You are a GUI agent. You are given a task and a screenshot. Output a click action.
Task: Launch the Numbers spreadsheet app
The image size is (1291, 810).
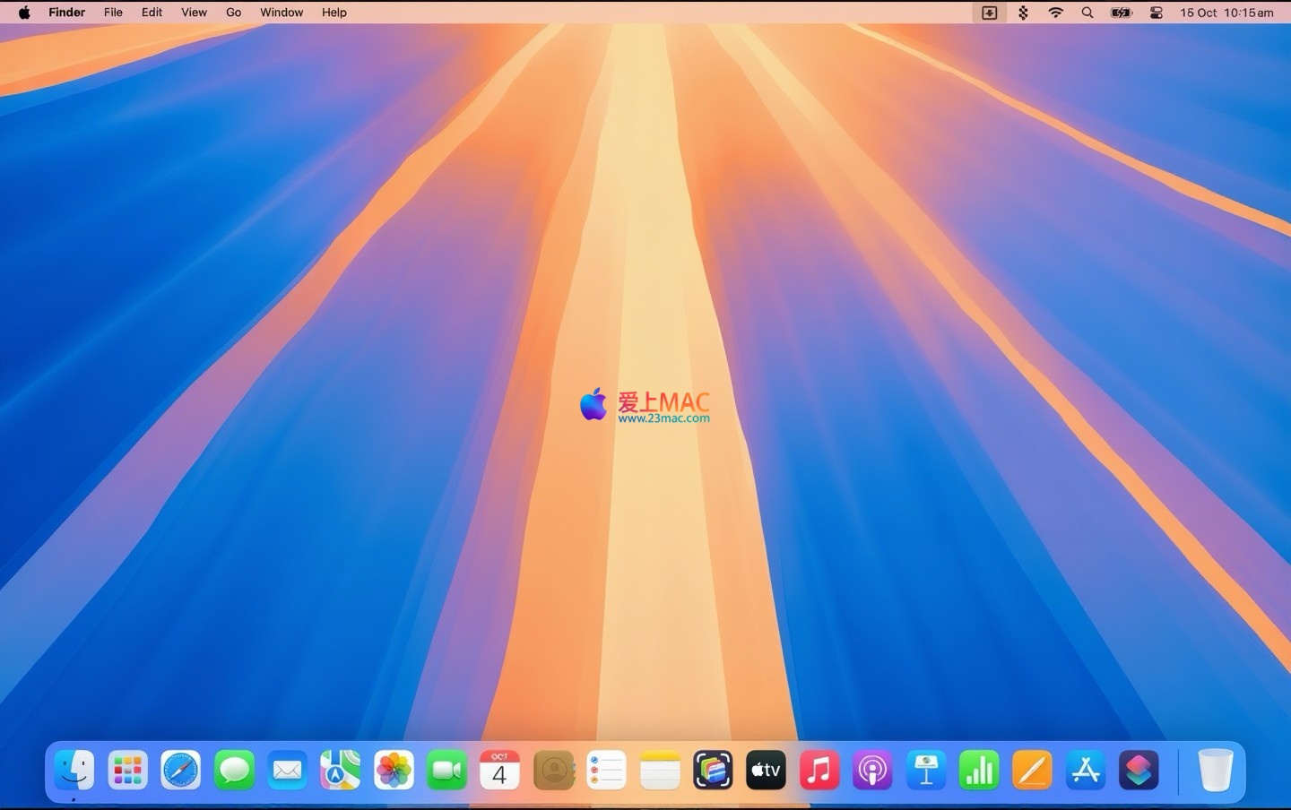tap(979, 771)
